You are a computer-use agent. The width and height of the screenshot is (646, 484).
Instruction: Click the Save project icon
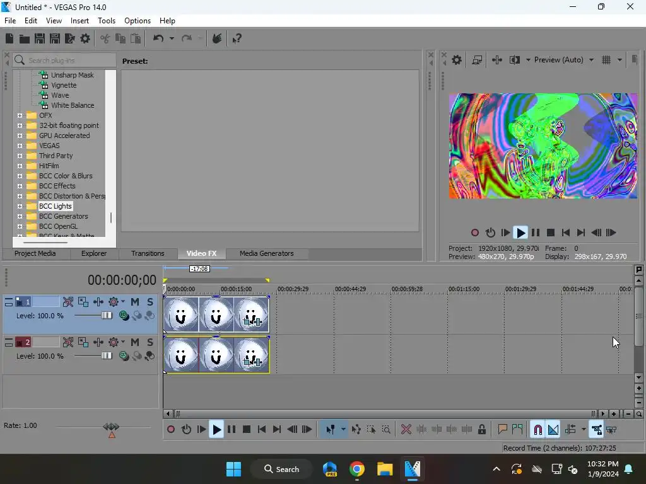[40, 38]
